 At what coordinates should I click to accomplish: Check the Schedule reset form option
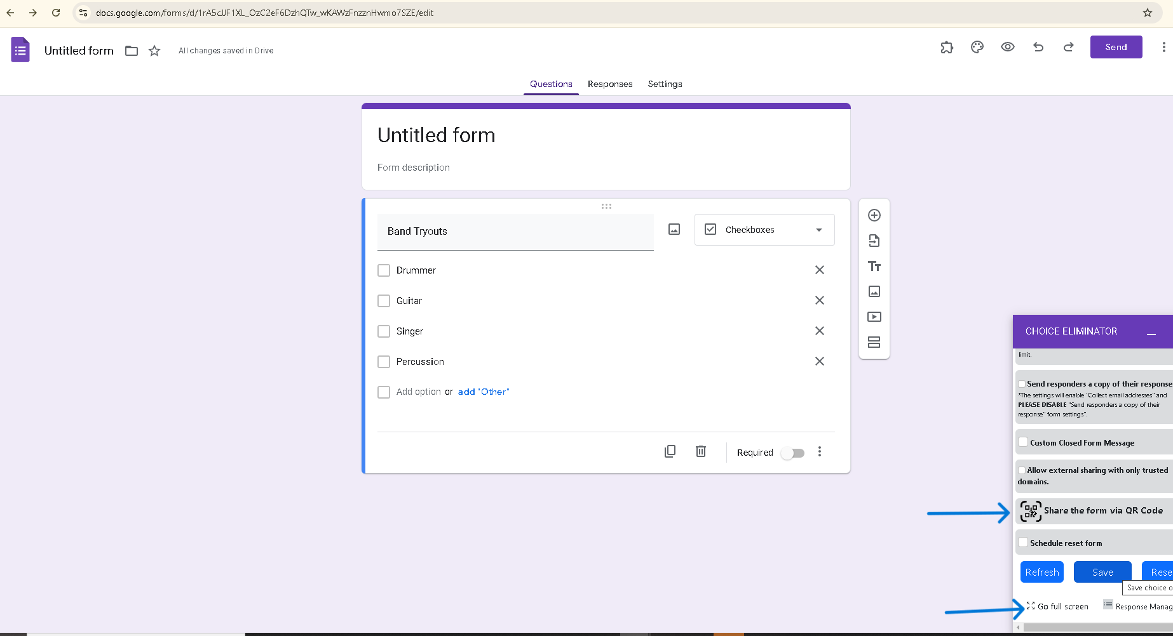tap(1023, 541)
